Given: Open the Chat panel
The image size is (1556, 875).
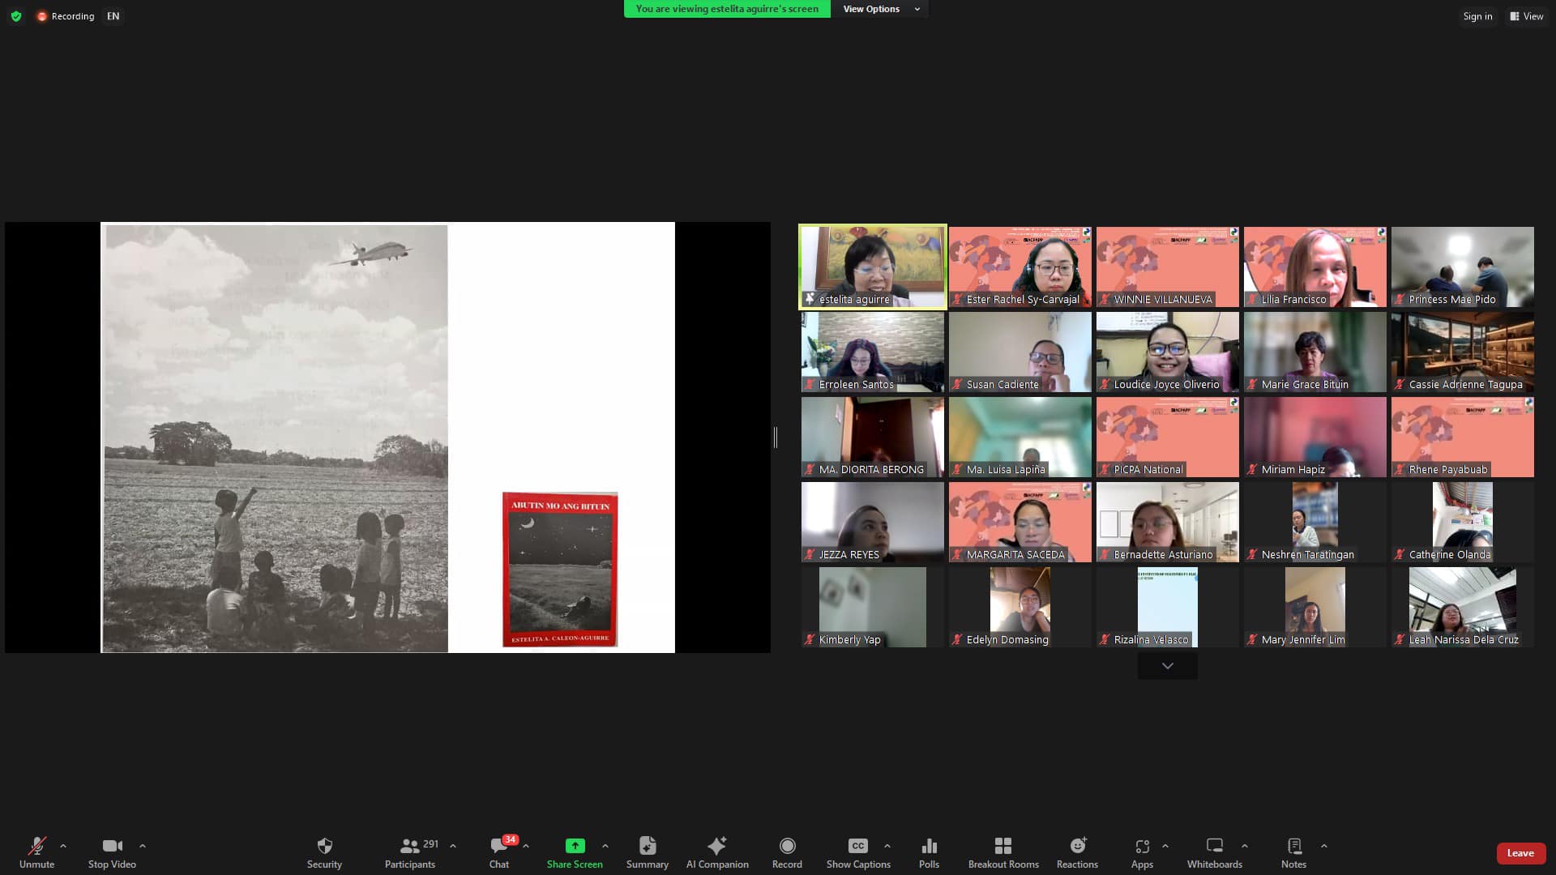Looking at the screenshot, I should click(499, 852).
